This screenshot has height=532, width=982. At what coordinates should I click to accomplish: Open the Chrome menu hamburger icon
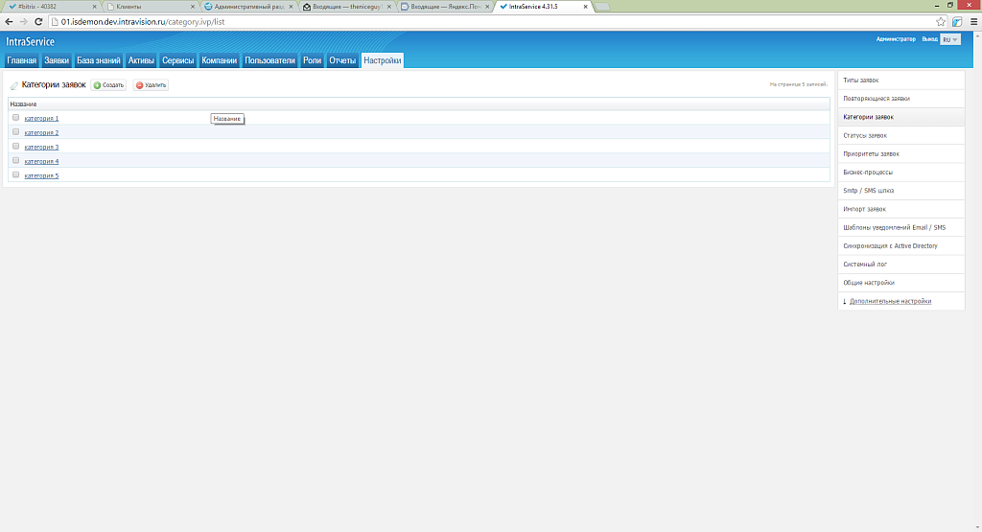tap(974, 22)
